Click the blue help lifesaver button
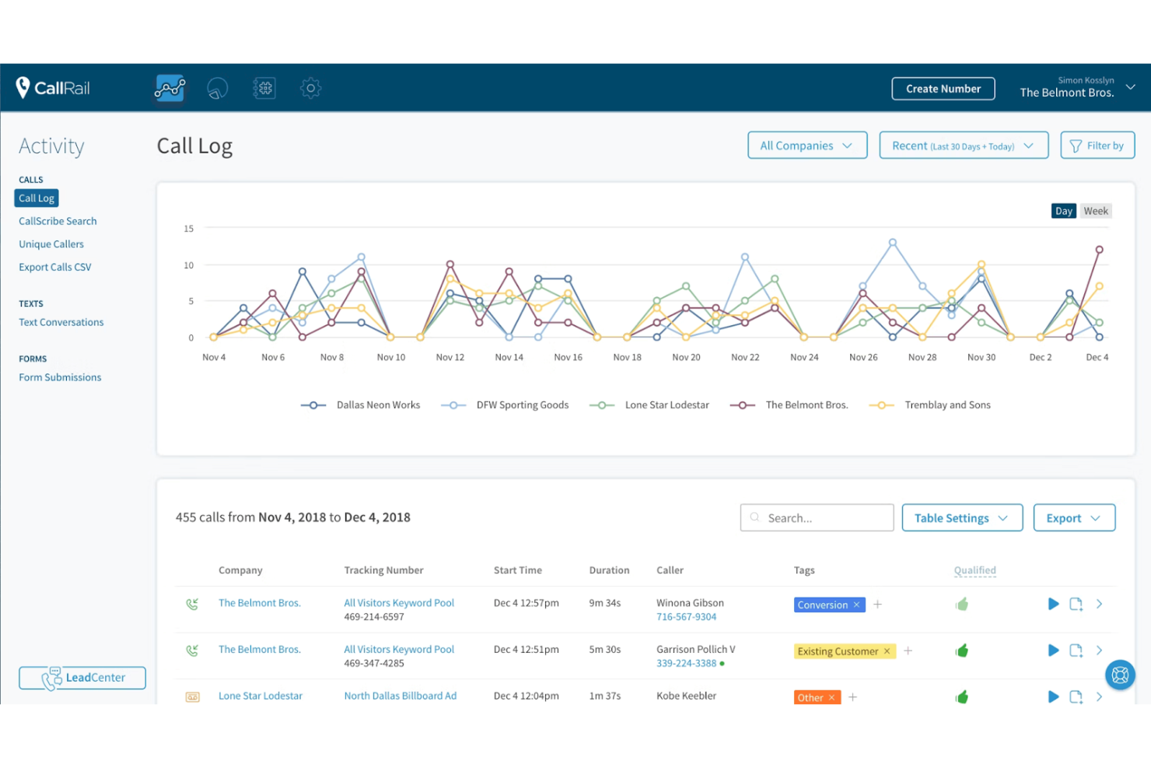 (x=1120, y=675)
